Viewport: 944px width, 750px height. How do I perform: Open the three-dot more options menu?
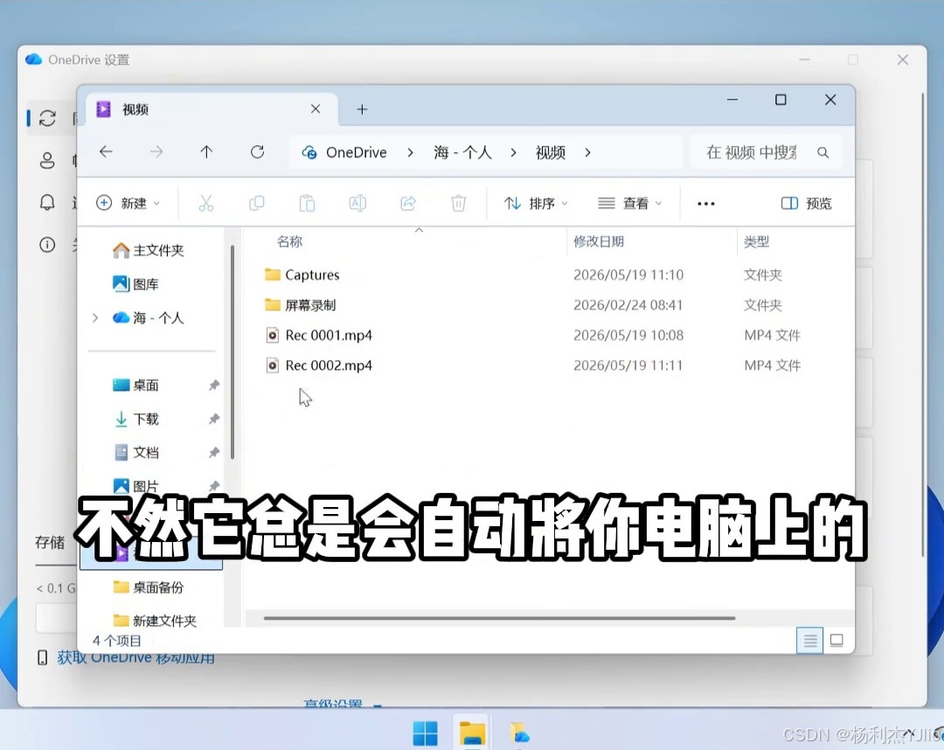pyautogui.click(x=705, y=204)
